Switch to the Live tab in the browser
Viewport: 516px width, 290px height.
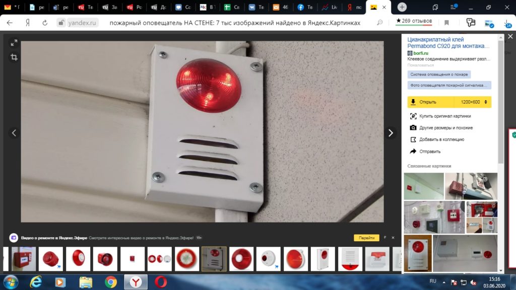tap(330, 7)
